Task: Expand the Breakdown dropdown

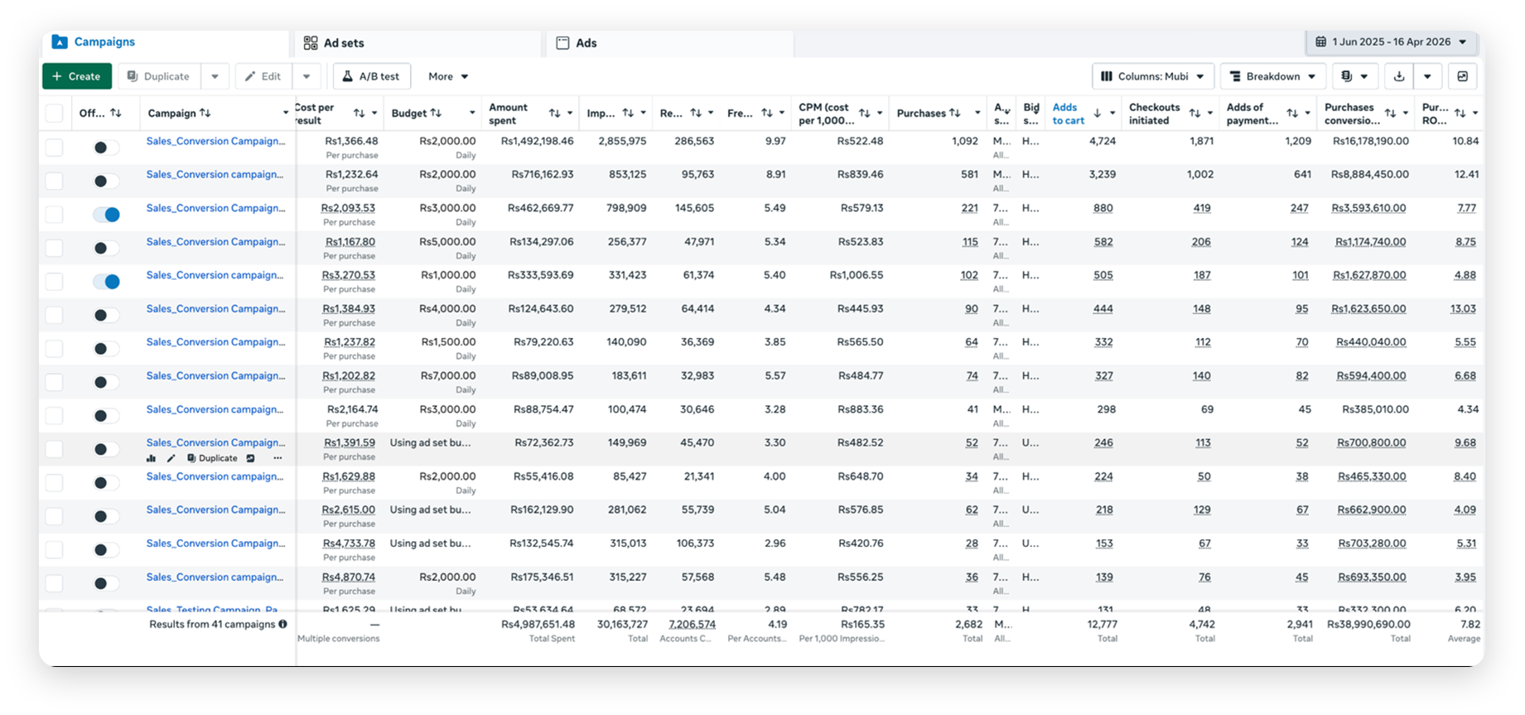Action: tap(1273, 76)
